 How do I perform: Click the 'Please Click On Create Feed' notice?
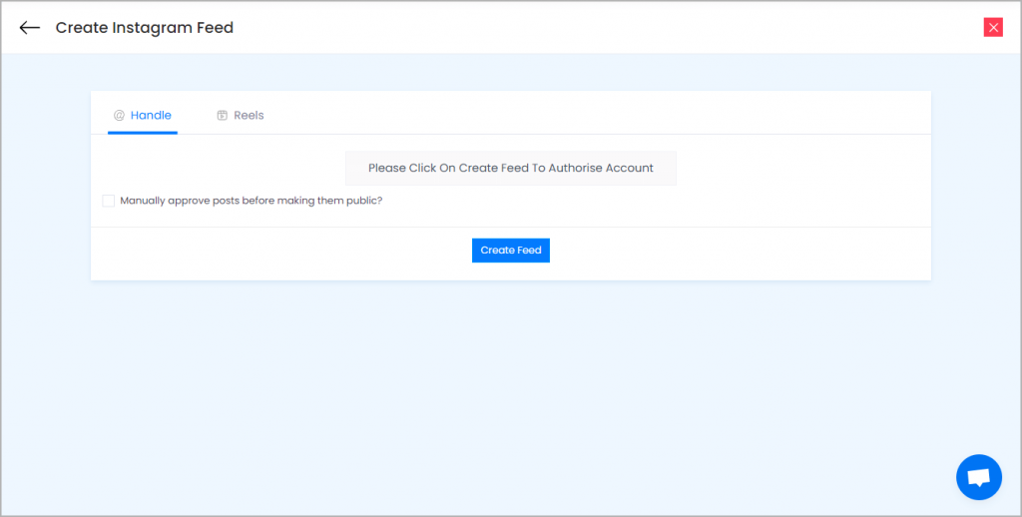point(510,169)
